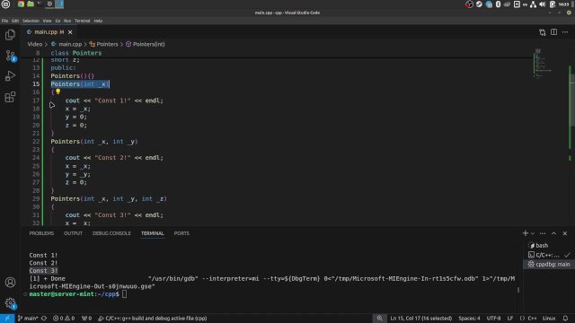
Task: Open the errors and warnings counter
Action: (x=64, y=319)
